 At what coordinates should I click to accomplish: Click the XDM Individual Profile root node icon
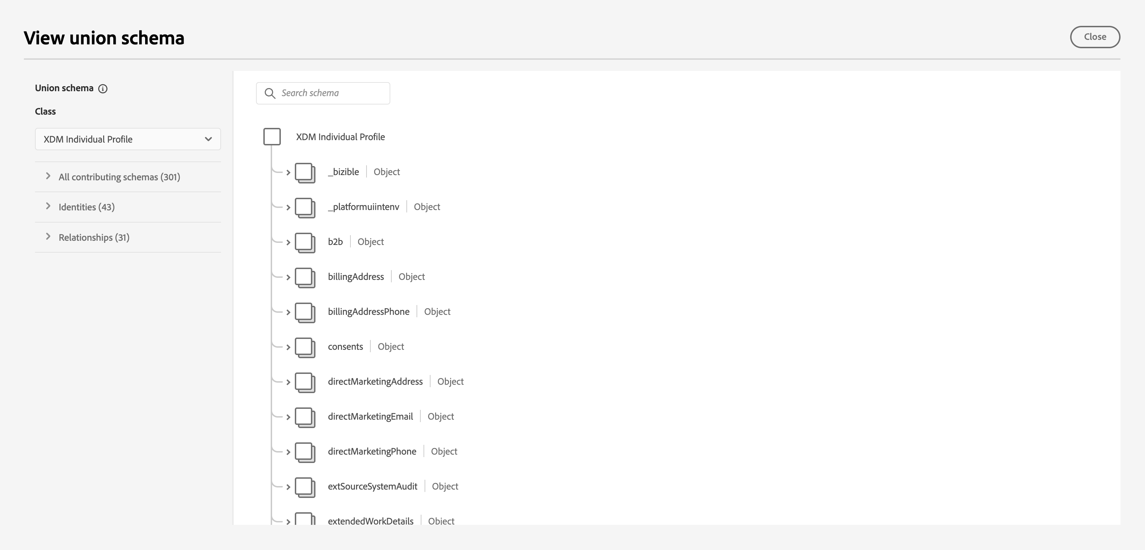pos(272,137)
